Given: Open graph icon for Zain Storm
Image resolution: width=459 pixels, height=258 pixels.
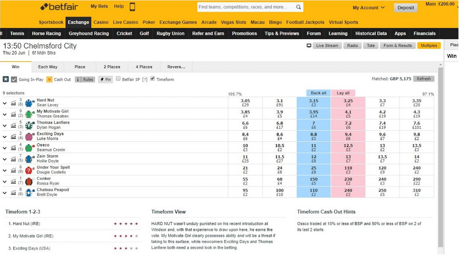Looking at the screenshot, I should [x=13, y=159].
